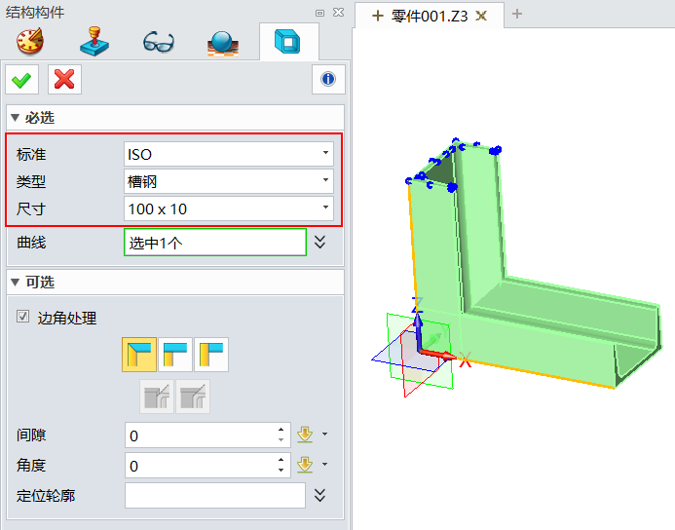The image size is (675, 530).
Task: Select the middle butt corner treatment icon
Action: 175,355
